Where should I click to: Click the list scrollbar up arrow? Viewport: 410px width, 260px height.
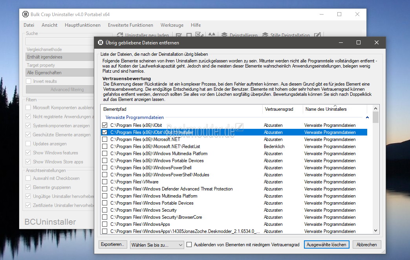376,108
